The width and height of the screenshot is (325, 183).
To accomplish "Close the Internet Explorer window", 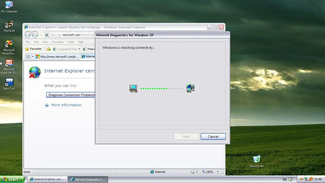I will (x=221, y=27).
